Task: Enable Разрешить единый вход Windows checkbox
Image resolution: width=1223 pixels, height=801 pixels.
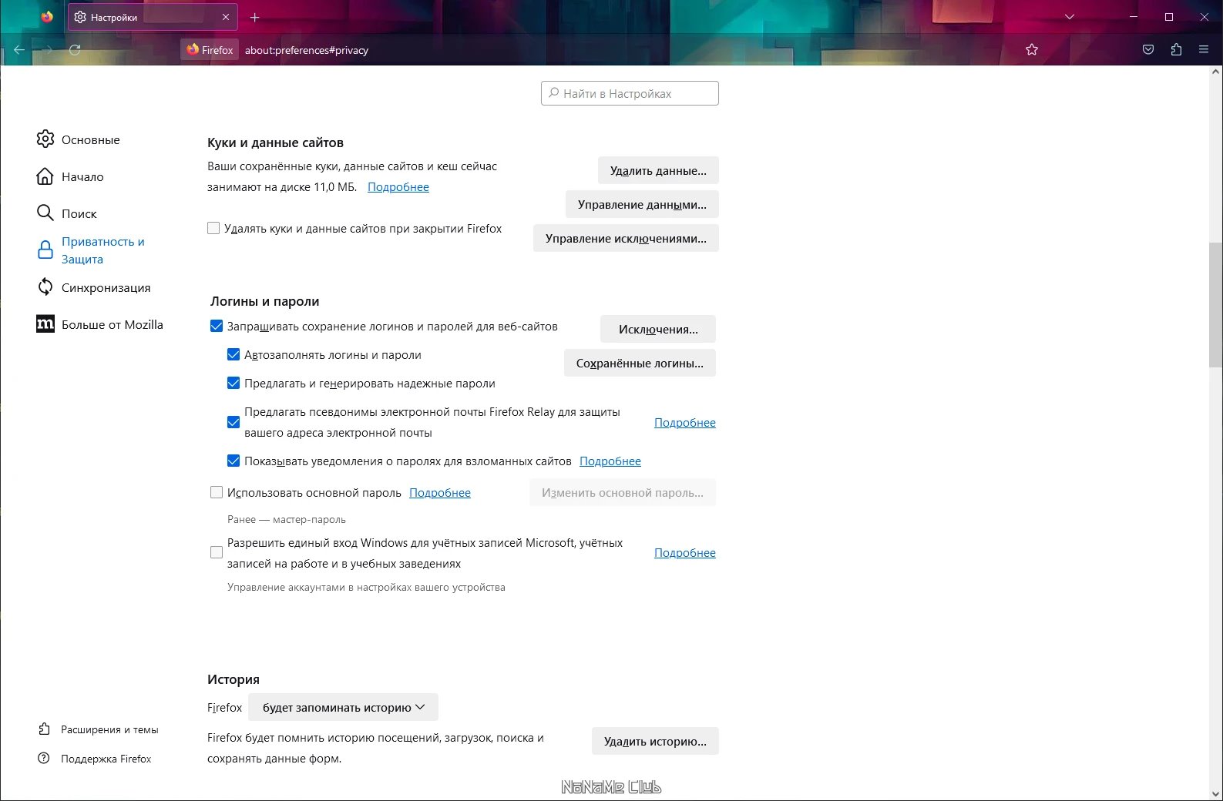Action: pos(217,552)
